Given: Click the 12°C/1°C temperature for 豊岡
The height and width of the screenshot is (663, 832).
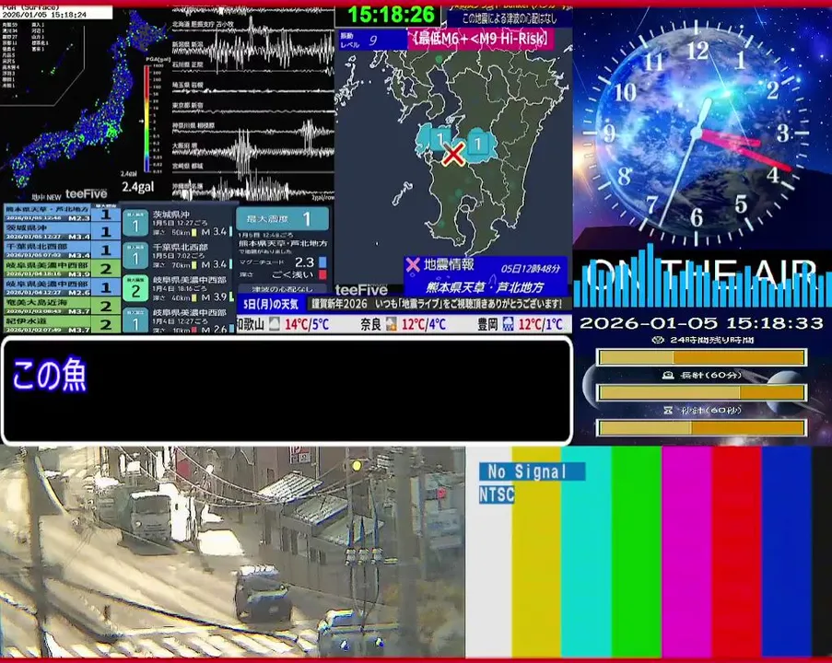Looking at the screenshot, I should tap(540, 324).
